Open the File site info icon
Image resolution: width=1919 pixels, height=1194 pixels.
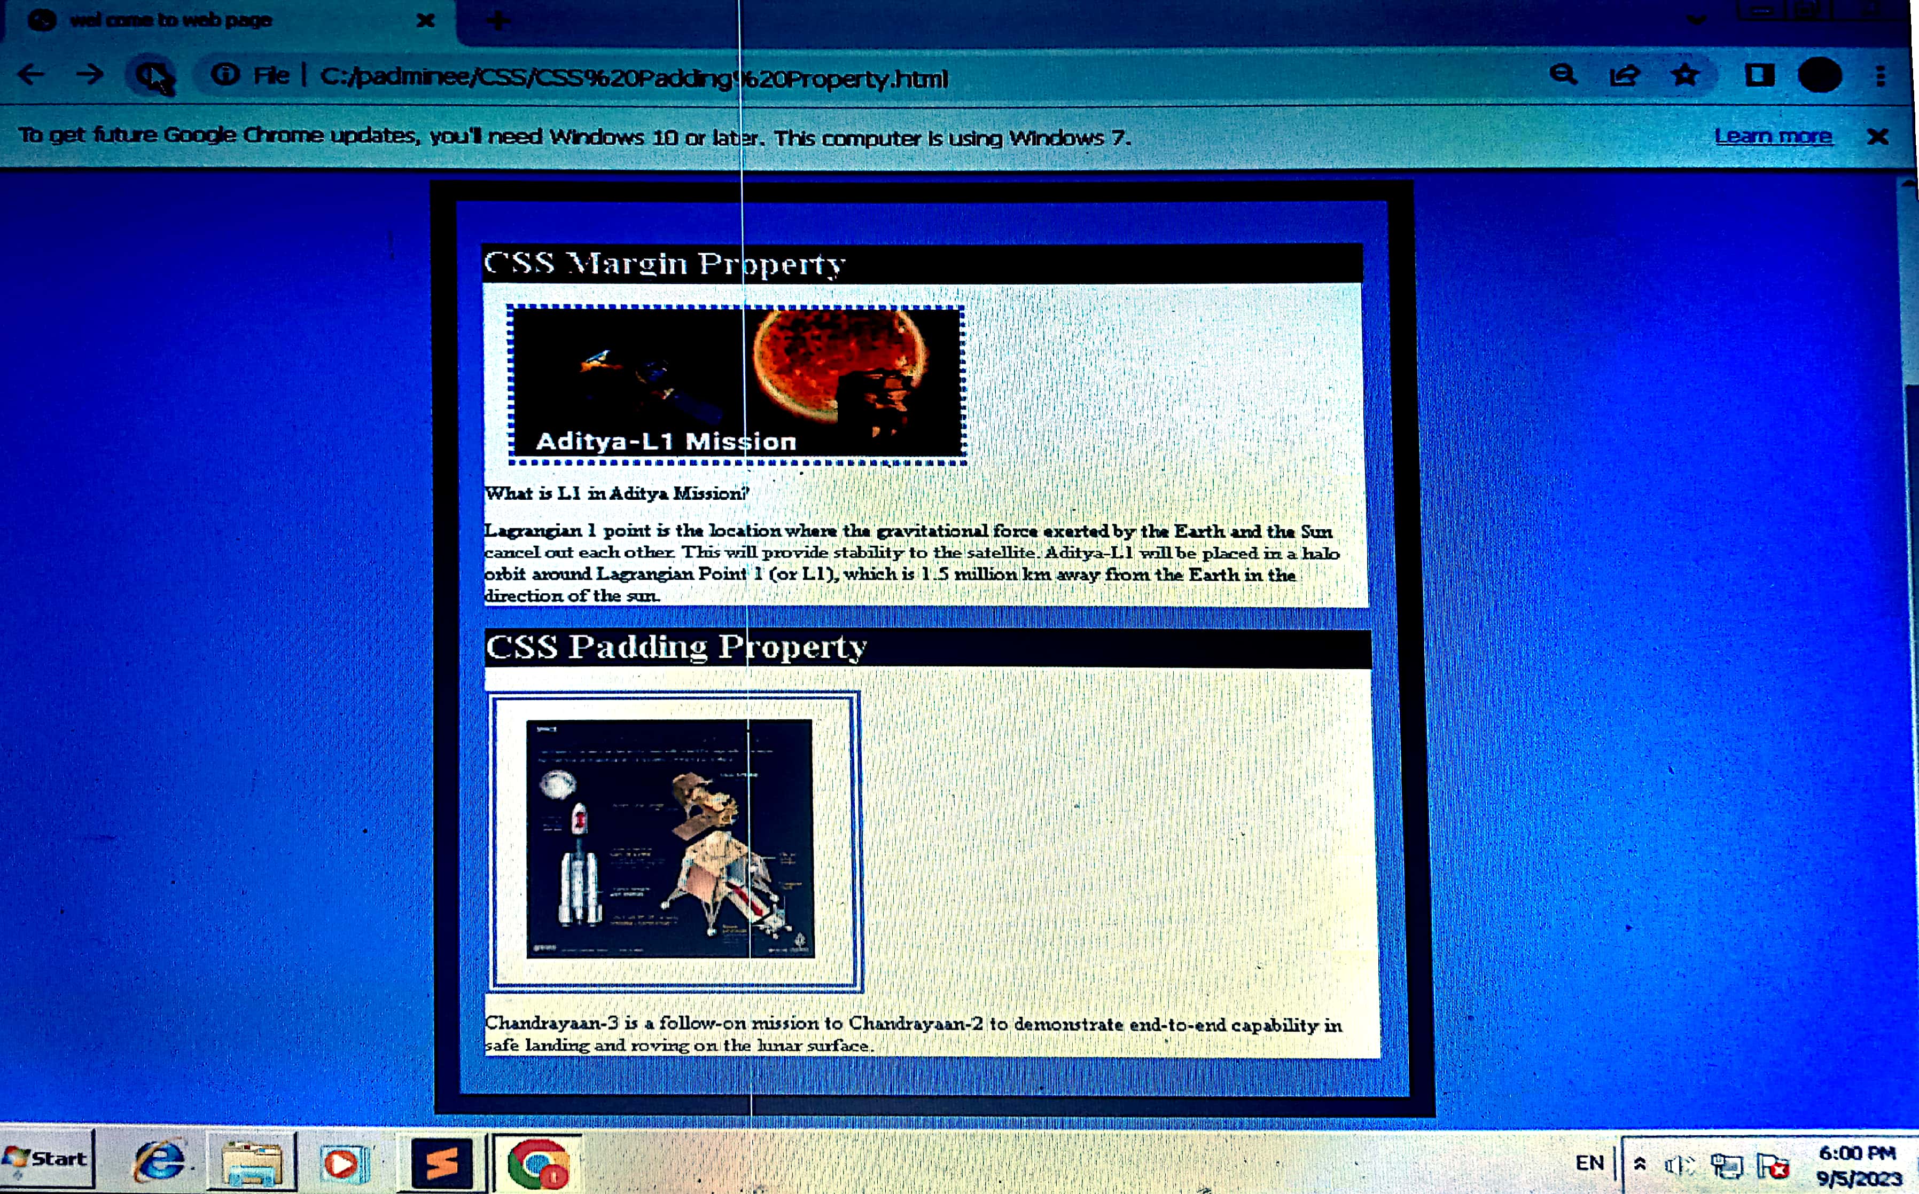225,75
